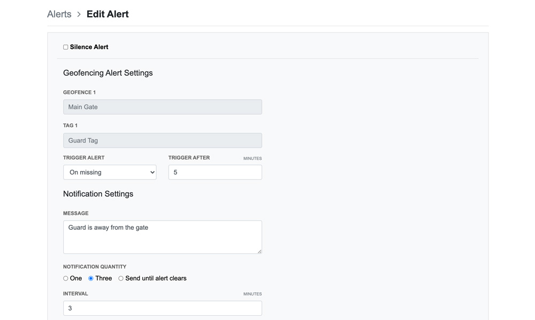Screen dimensions: 535x320
Task: Navigate back using the Alerts breadcrumb
Action: [x=59, y=14]
